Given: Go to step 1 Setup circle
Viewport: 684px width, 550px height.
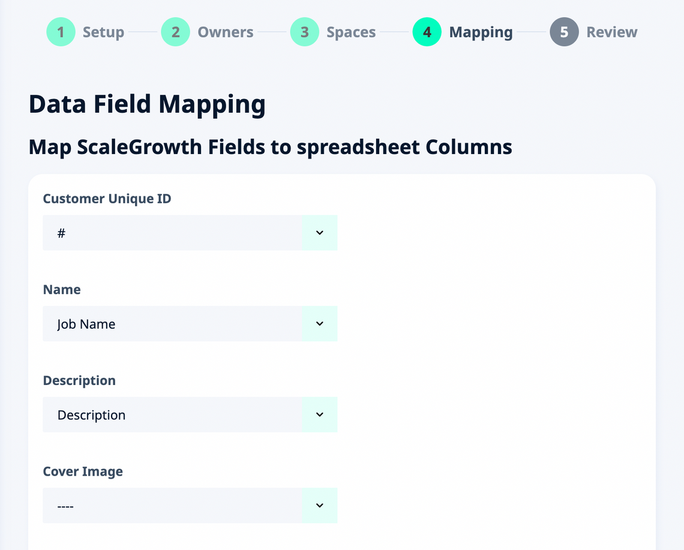Looking at the screenshot, I should (61, 32).
